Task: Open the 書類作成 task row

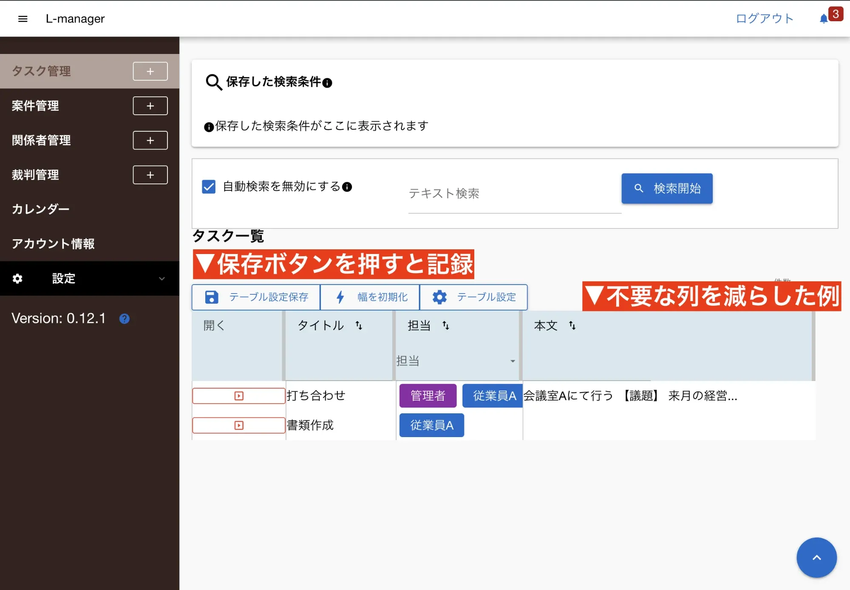Action: click(x=238, y=425)
